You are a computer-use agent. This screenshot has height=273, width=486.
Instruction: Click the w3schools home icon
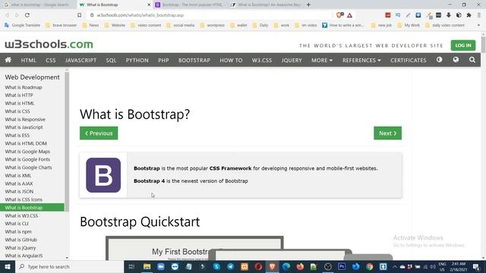point(8,60)
